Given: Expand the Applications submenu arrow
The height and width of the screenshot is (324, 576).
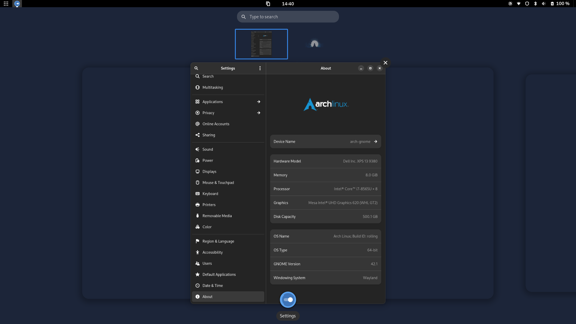Looking at the screenshot, I should pos(259,102).
